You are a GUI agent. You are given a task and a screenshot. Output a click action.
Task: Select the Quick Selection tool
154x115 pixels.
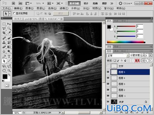pos(9,29)
